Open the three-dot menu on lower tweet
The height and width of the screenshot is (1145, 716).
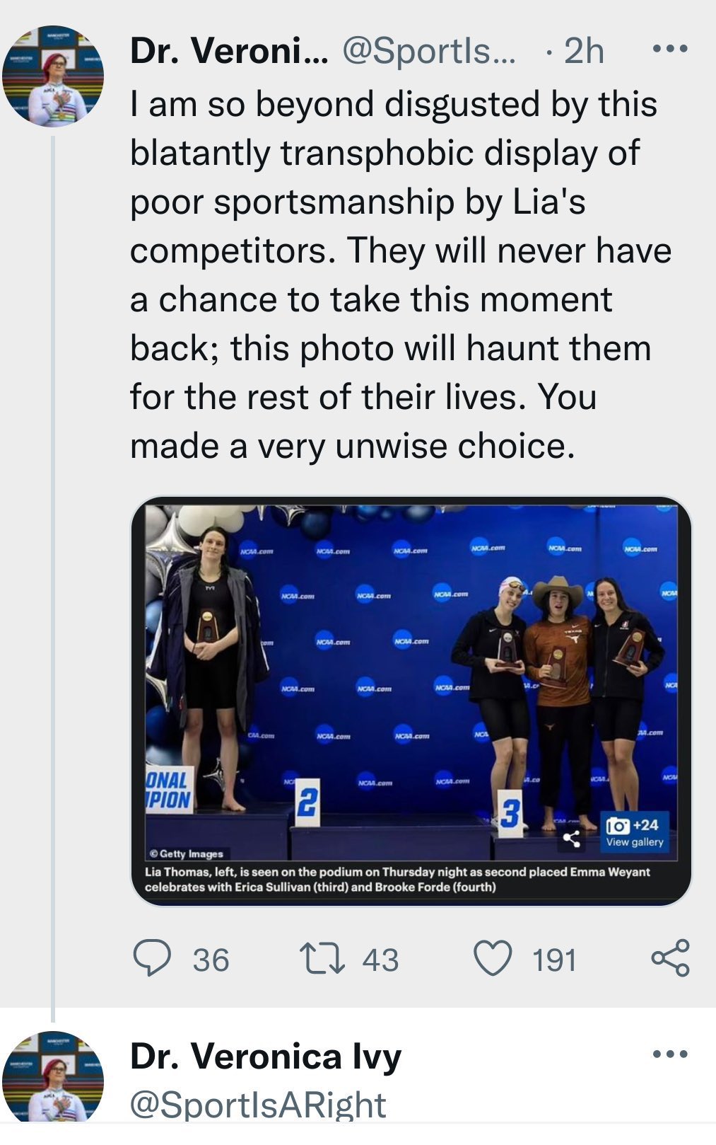669,1054
